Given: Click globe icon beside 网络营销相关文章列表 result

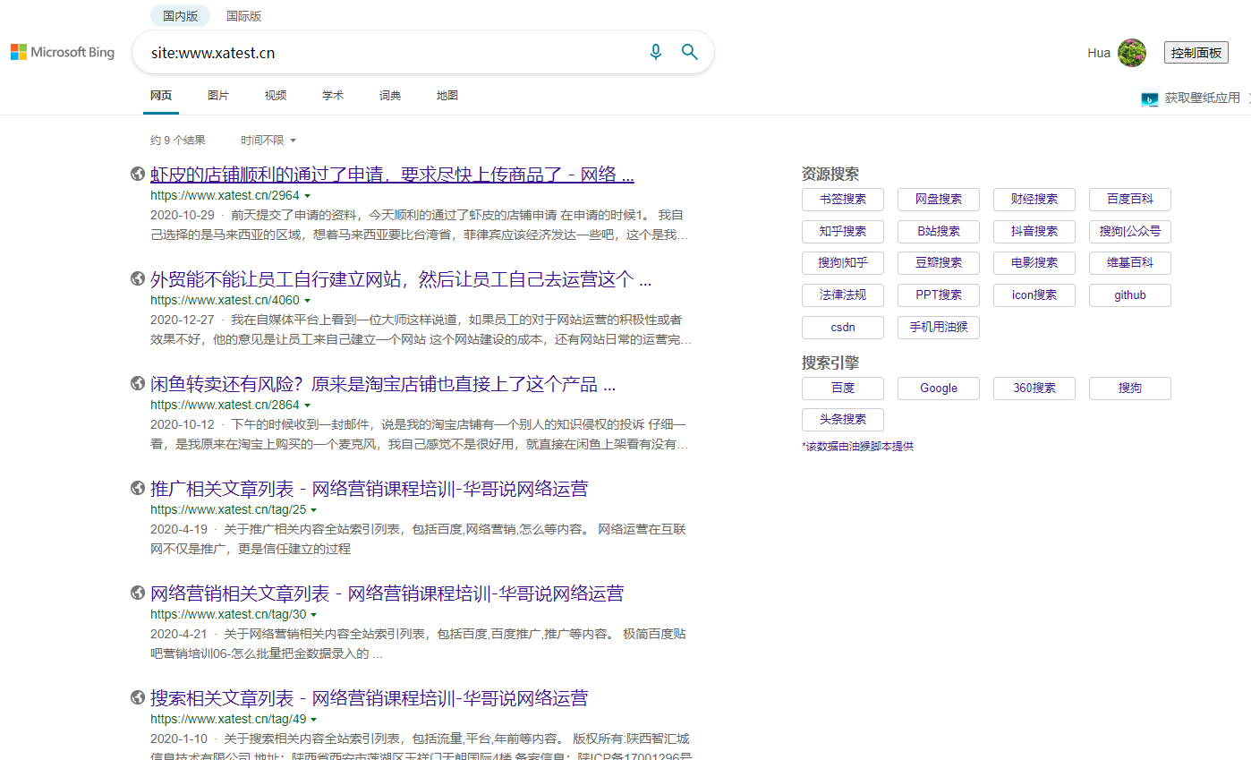Looking at the screenshot, I should pyautogui.click(x=137, y=593).
